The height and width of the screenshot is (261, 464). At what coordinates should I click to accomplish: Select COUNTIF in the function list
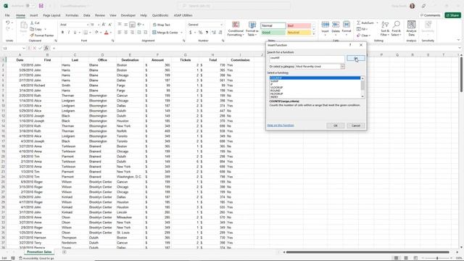tap(315, 78)
